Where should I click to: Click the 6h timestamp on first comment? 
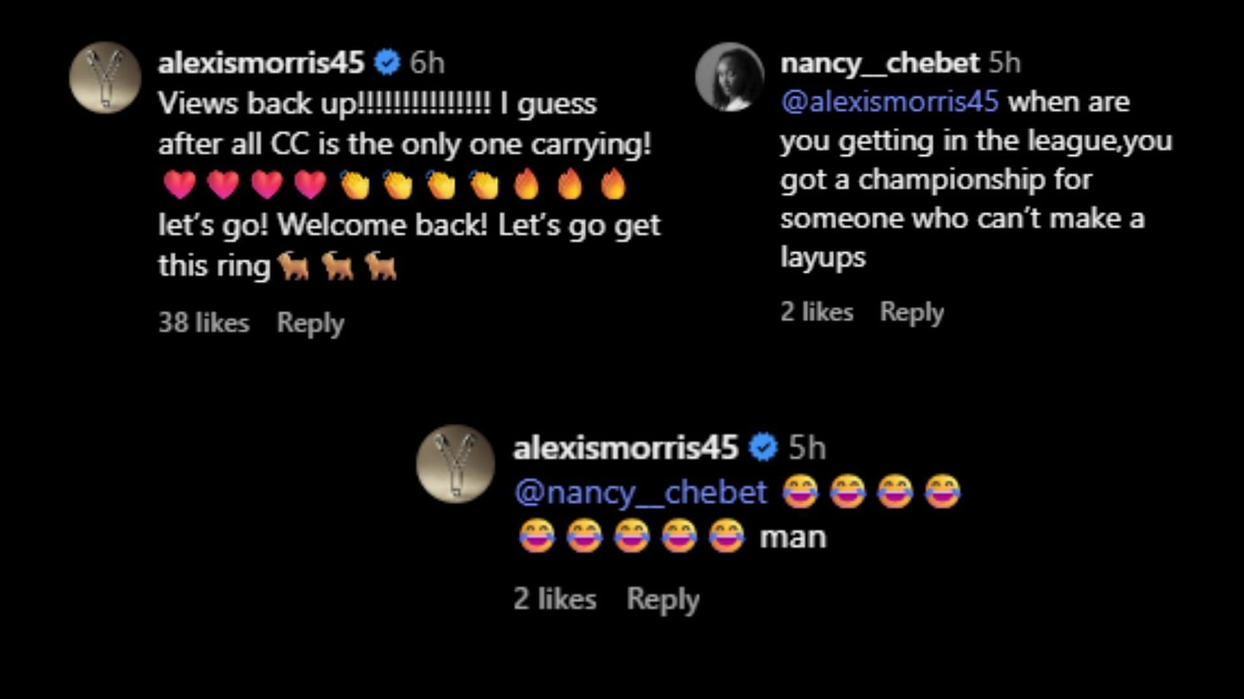(x=427, y=63)
